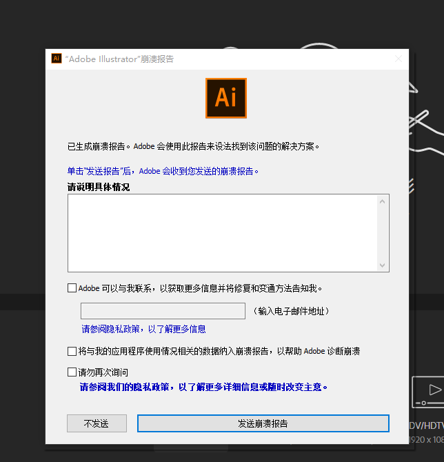444x462 pixels.
Task: Click the large Adobe Illustrator logo
Action: tap(226, 98)
